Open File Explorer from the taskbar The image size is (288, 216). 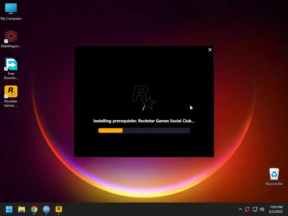point(21,209)
